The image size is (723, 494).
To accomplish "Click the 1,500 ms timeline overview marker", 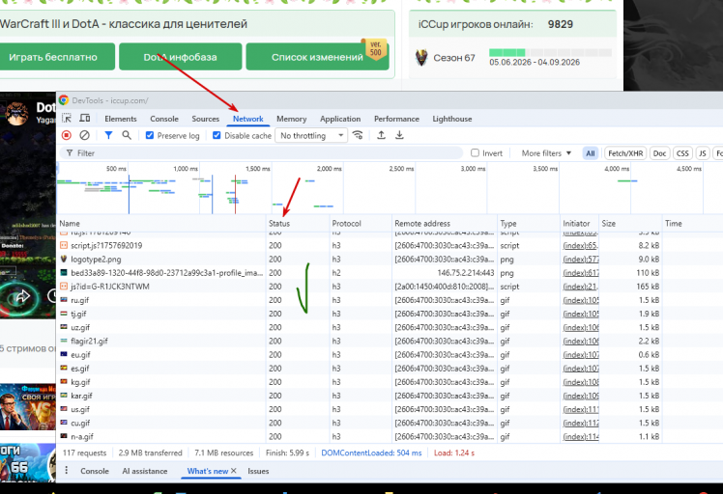I will tap(258, 169).
